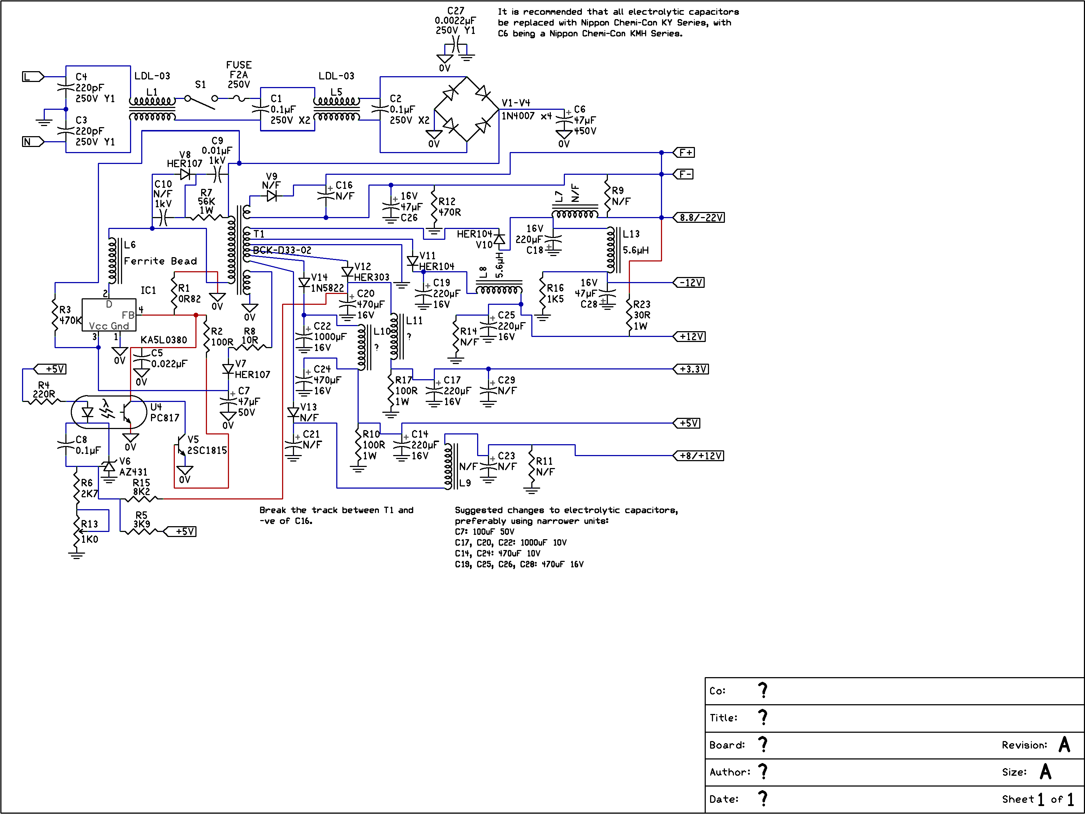Select the R3 470K resistor
Viewport: 1085px width, 814px height.
pyautogui.click(x=55, y=315)
